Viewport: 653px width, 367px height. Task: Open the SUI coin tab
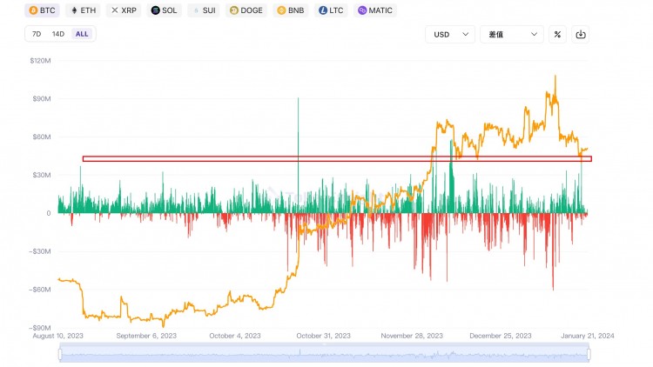coord(204,10)
